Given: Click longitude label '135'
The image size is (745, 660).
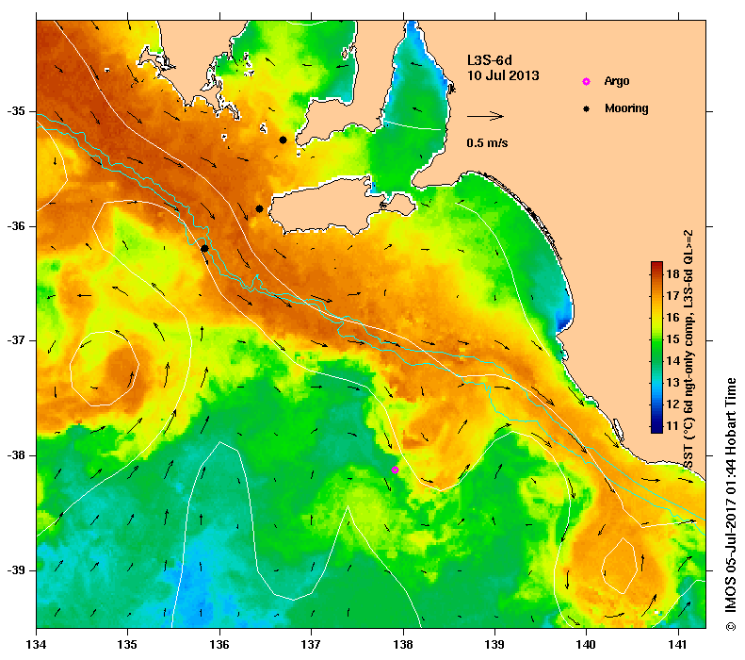Looking at the screenshot, I should [128, 645].
